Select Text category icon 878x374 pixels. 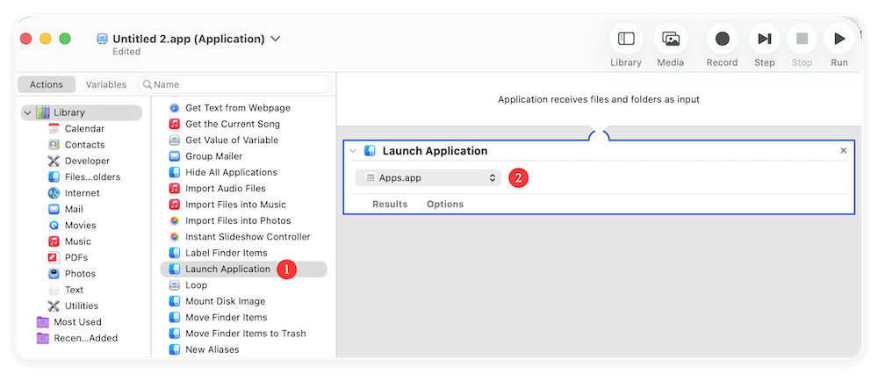(54, 290)
